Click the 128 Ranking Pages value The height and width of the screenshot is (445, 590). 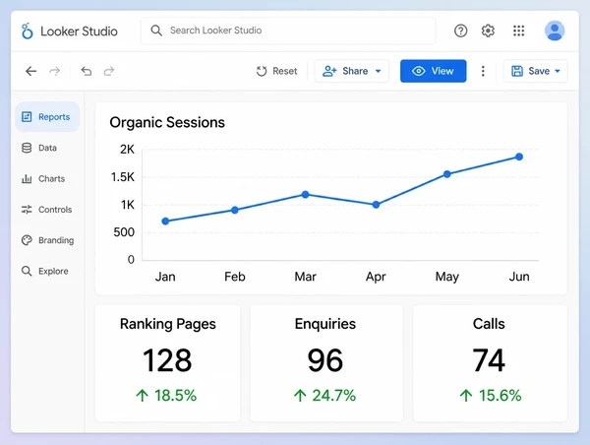[x=167, y=360]
